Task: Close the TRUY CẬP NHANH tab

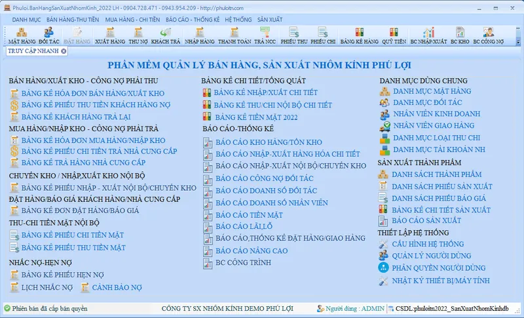Action: (64, 51)
